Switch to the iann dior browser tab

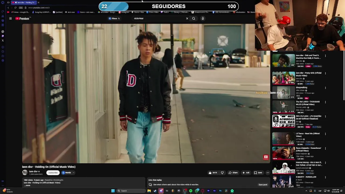click(24, 2)
